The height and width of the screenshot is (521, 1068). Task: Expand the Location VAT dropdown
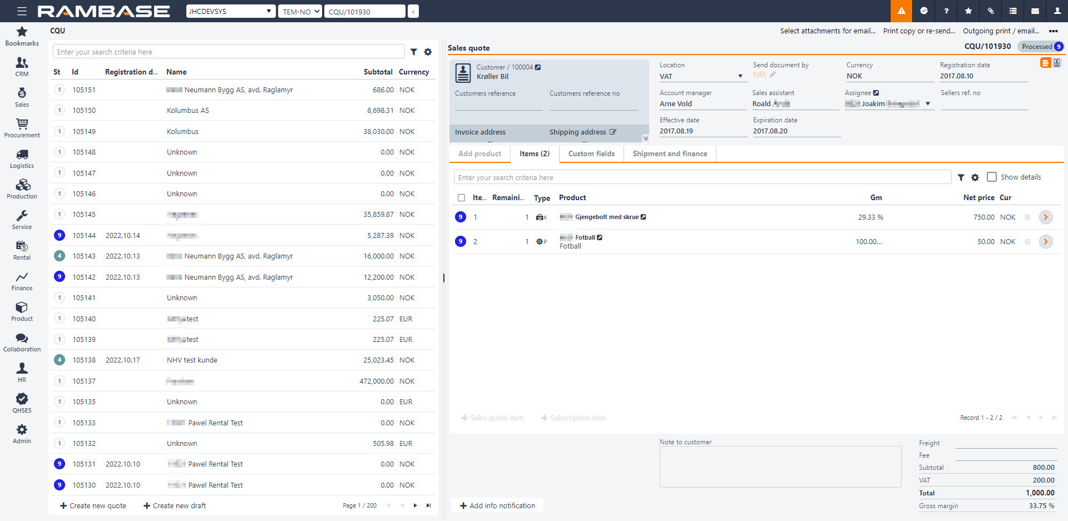click(x=740, y=76)
